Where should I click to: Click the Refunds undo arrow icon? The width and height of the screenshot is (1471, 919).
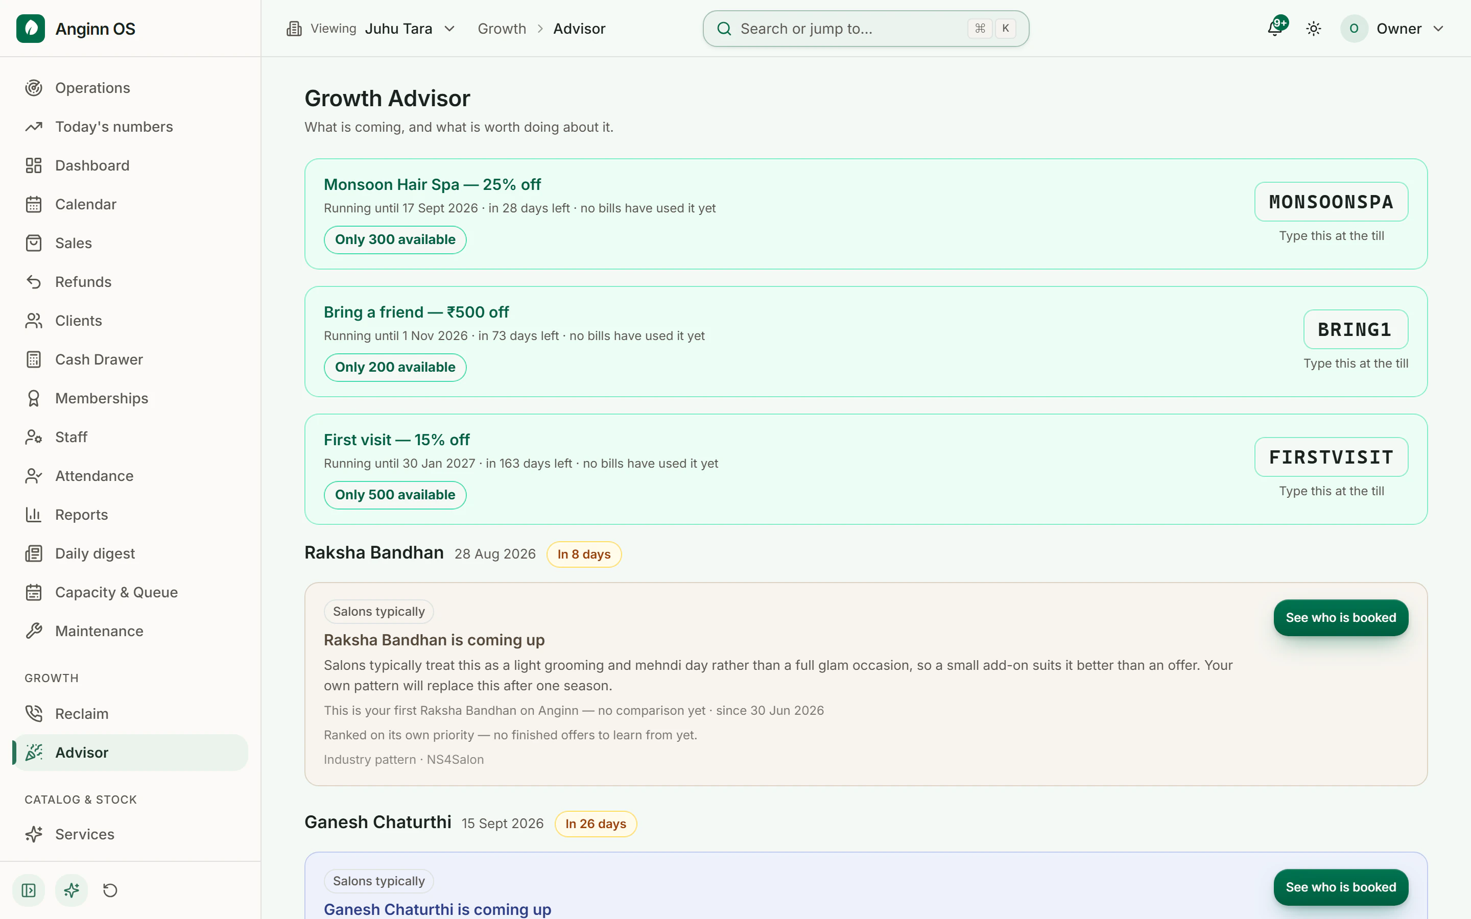coord(33,282)
